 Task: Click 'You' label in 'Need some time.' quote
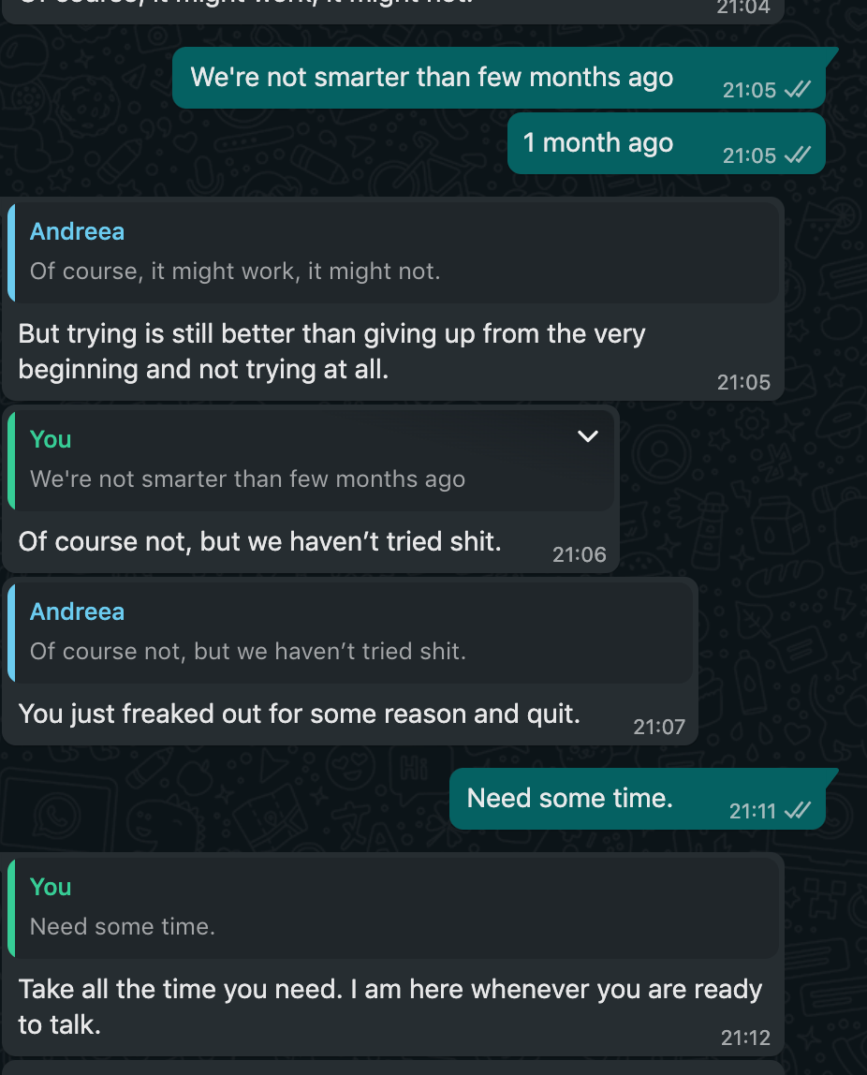51,887
